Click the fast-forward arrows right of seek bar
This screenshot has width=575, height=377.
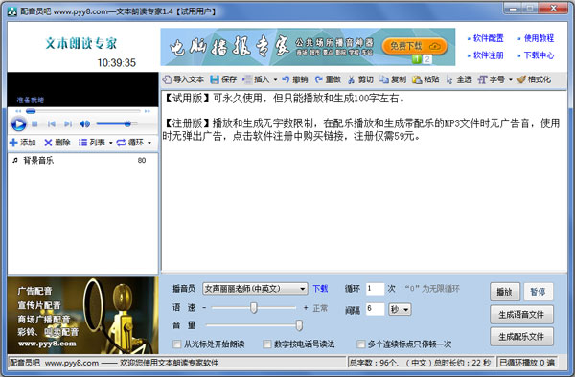[x=148, y=111]
